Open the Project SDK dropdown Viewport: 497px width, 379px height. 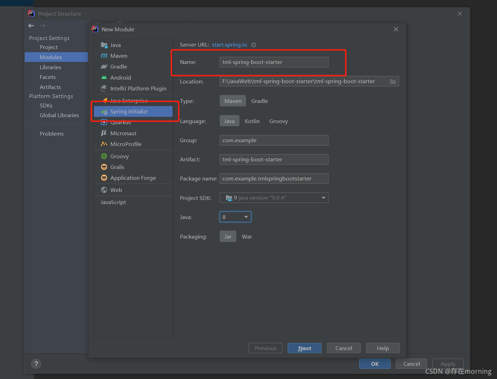click(274, 198)
